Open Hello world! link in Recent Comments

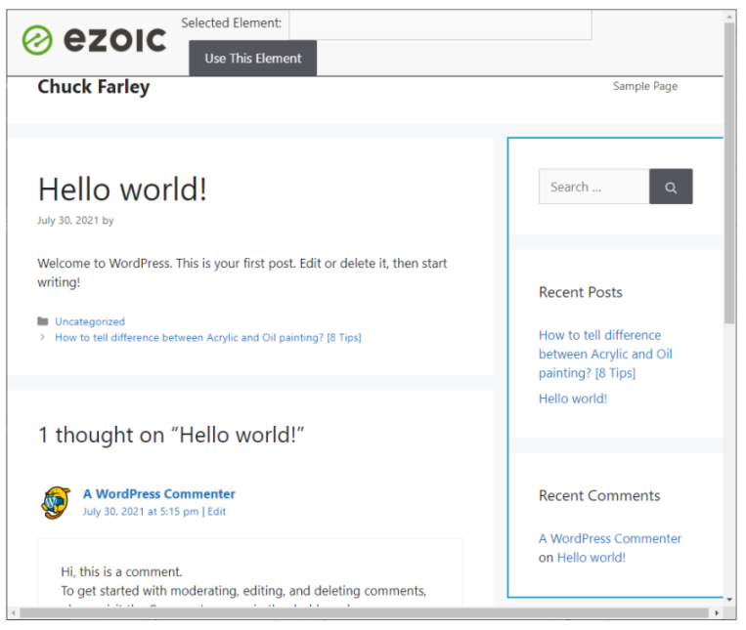pos(592,558)
